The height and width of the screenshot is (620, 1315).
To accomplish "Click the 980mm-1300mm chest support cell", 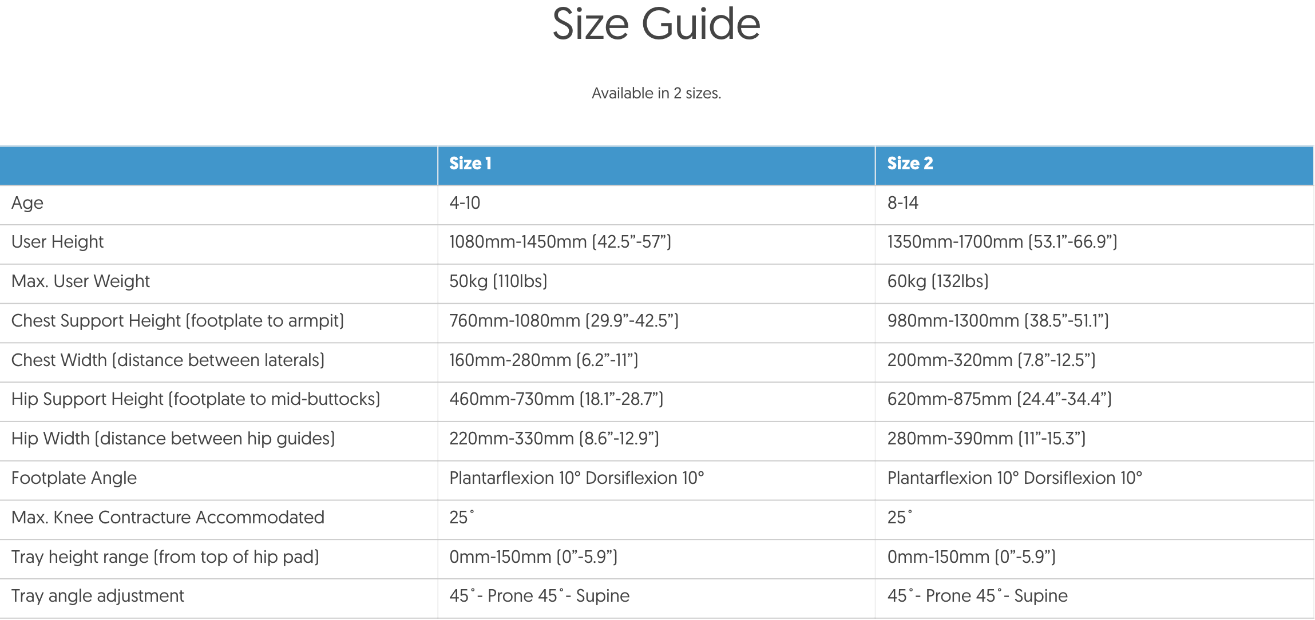I will (x=998, y=321).
